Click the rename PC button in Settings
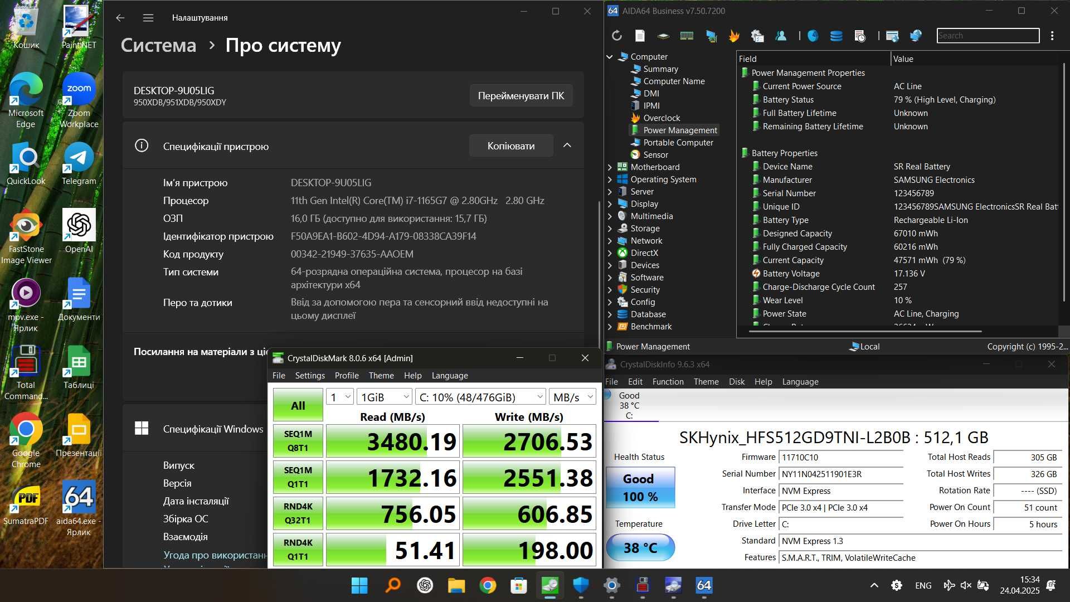The width and height of the screenshot is (1070, 602). [521, 96]
